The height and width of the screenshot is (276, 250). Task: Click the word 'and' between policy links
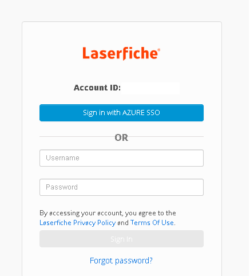click(123, 223)
